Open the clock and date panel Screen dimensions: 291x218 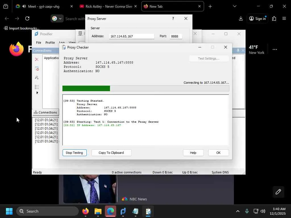[x=278, y=211]
